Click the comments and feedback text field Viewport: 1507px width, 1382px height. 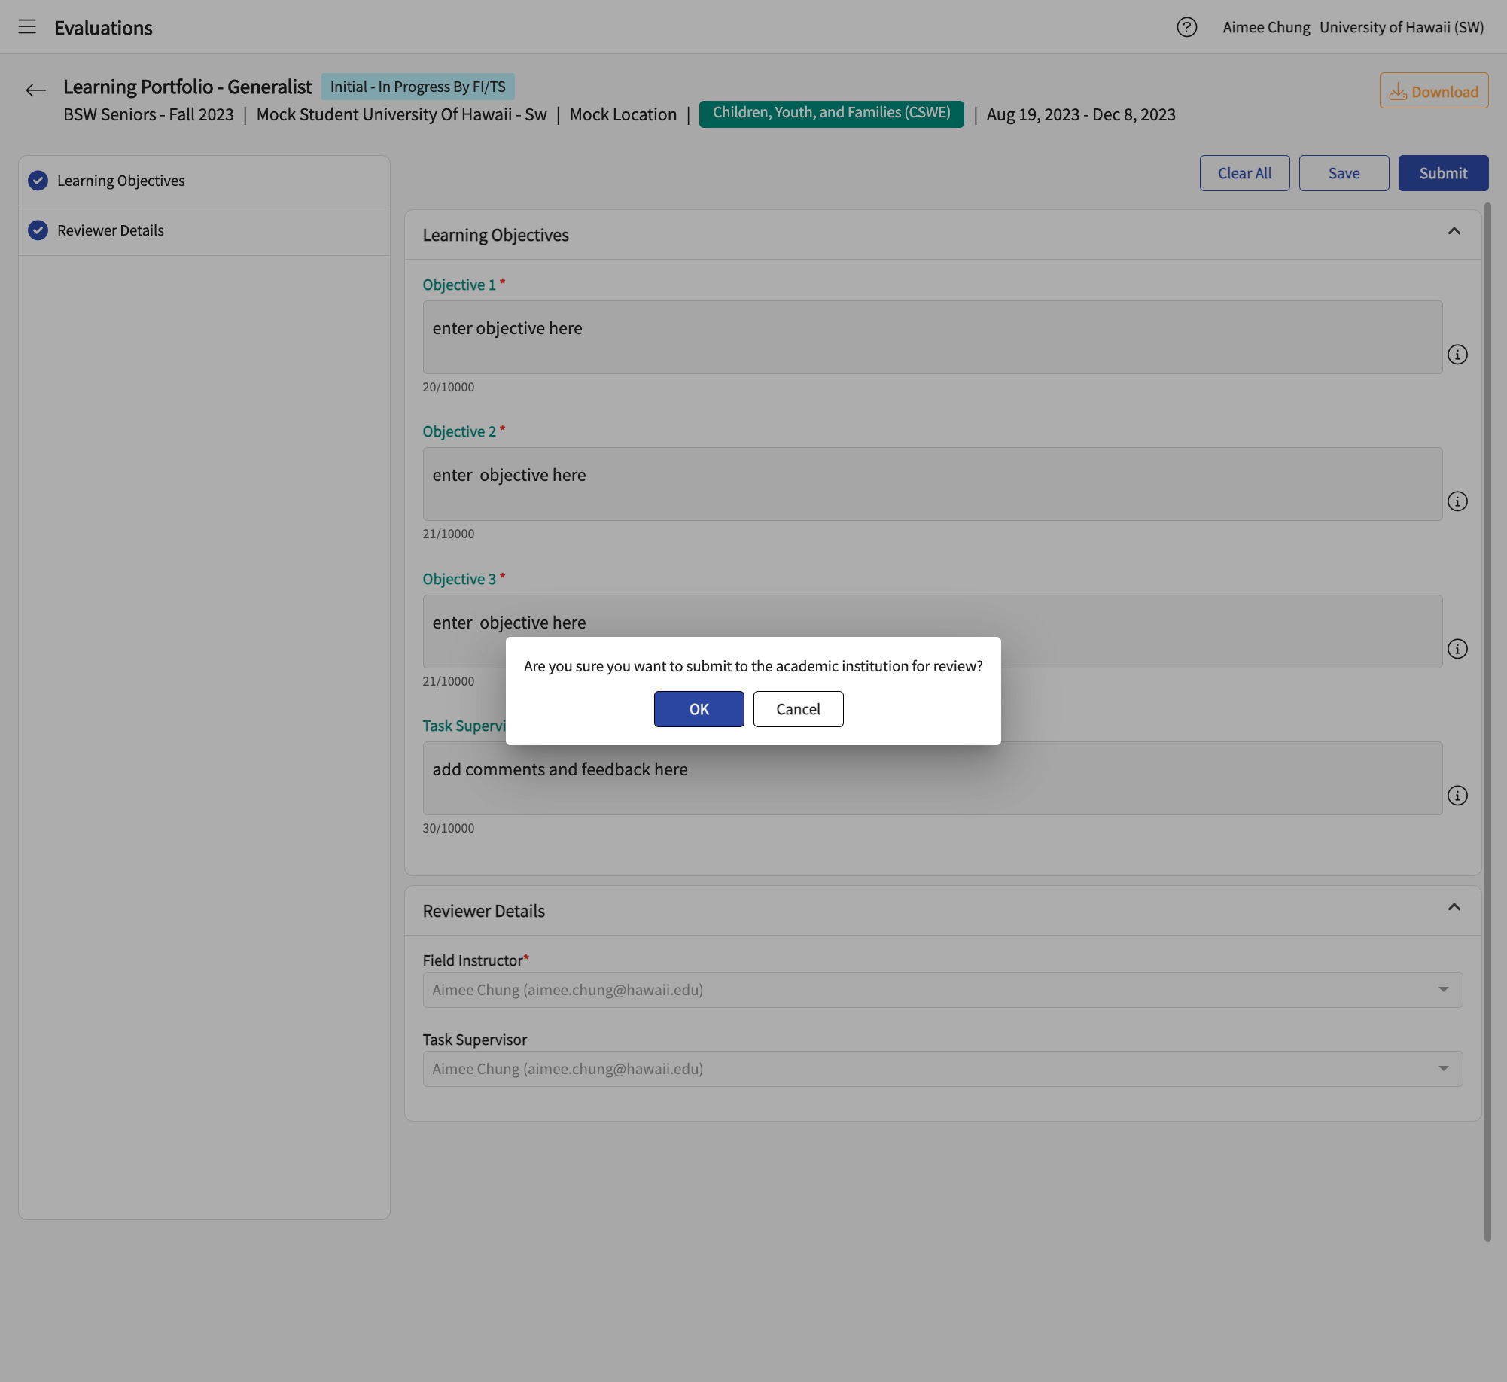tap(932, 778)
